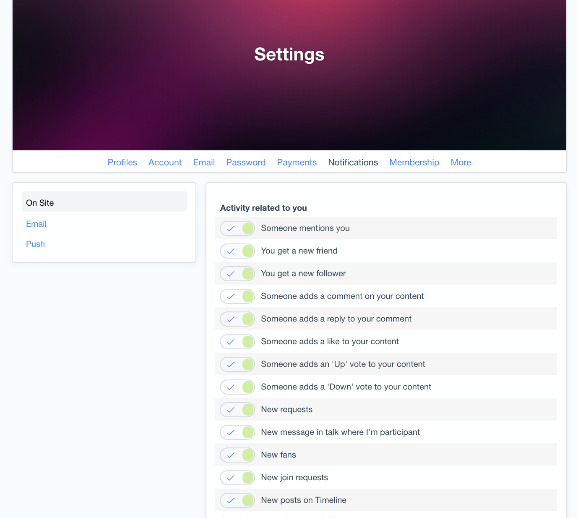Expand the More menu in settings navigation
The image size is (578, 518).
[461, 162]
